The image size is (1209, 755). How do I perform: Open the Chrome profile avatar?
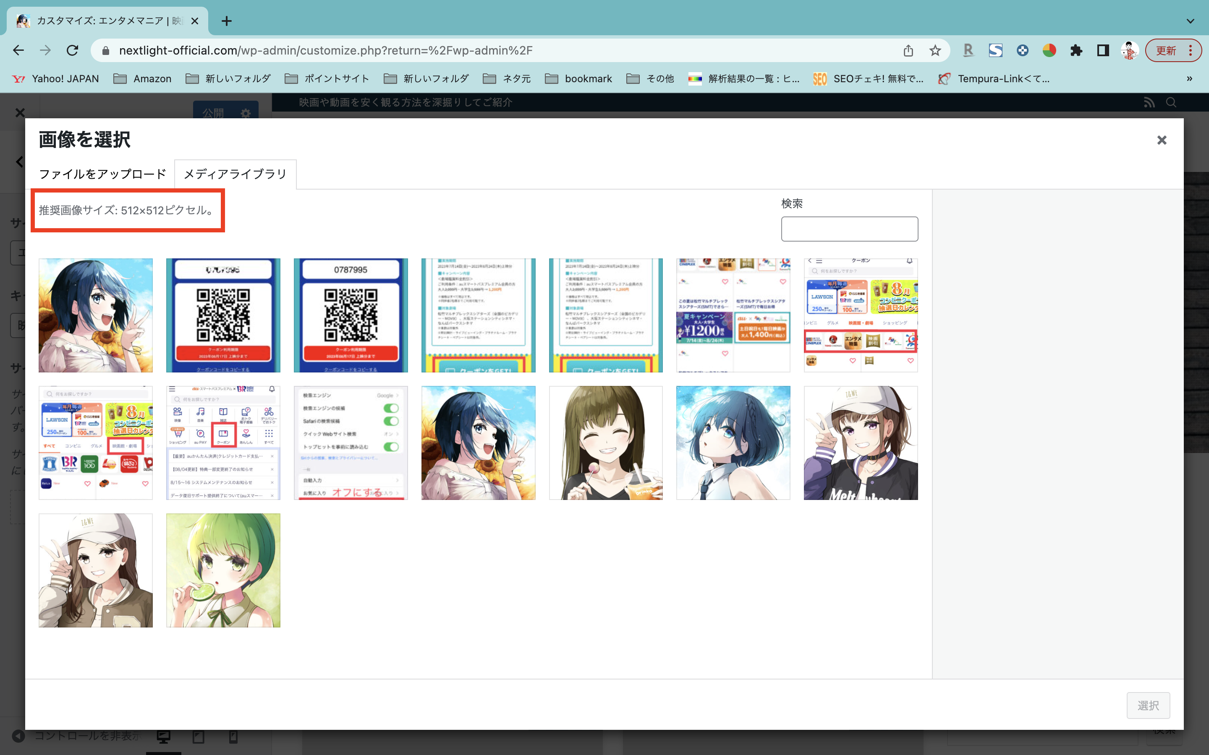[x=1129, y=50]
